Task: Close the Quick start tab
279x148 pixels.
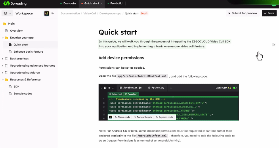Action: (101, 4)
